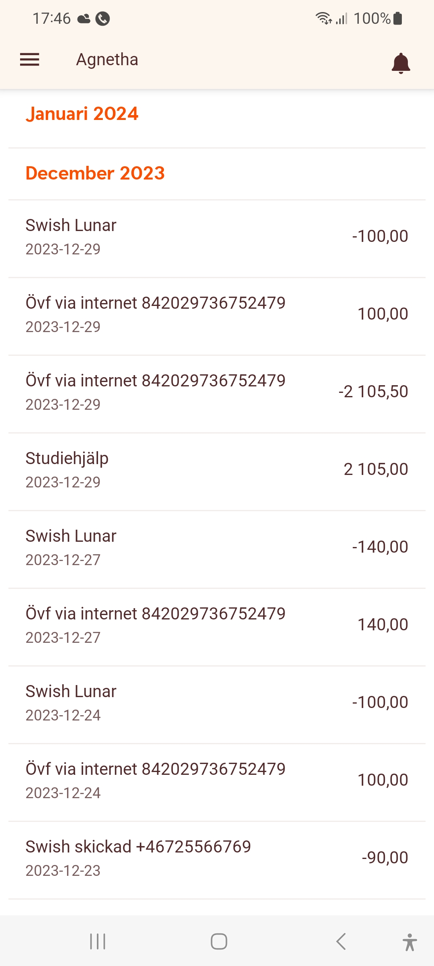Open Swish Lunar -140,00 transaction

[x=217, y=547]
